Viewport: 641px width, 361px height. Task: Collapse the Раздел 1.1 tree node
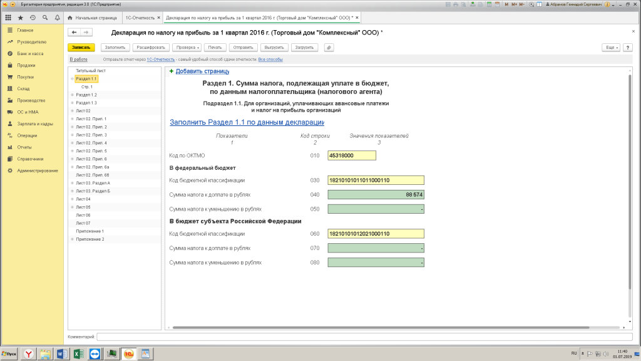(x=73, y=79)
